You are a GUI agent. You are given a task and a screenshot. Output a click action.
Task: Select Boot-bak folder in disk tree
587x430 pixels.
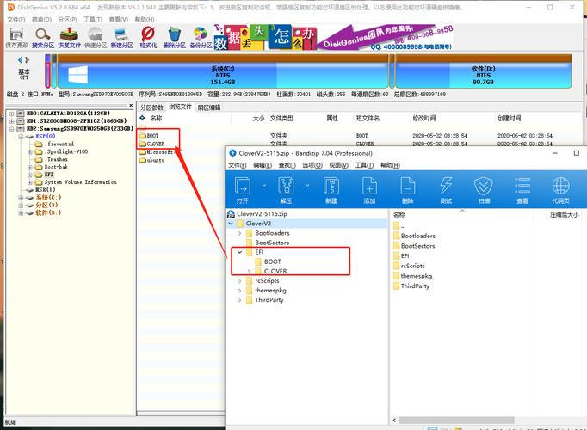pyautogui.click(x=56, y=167)
